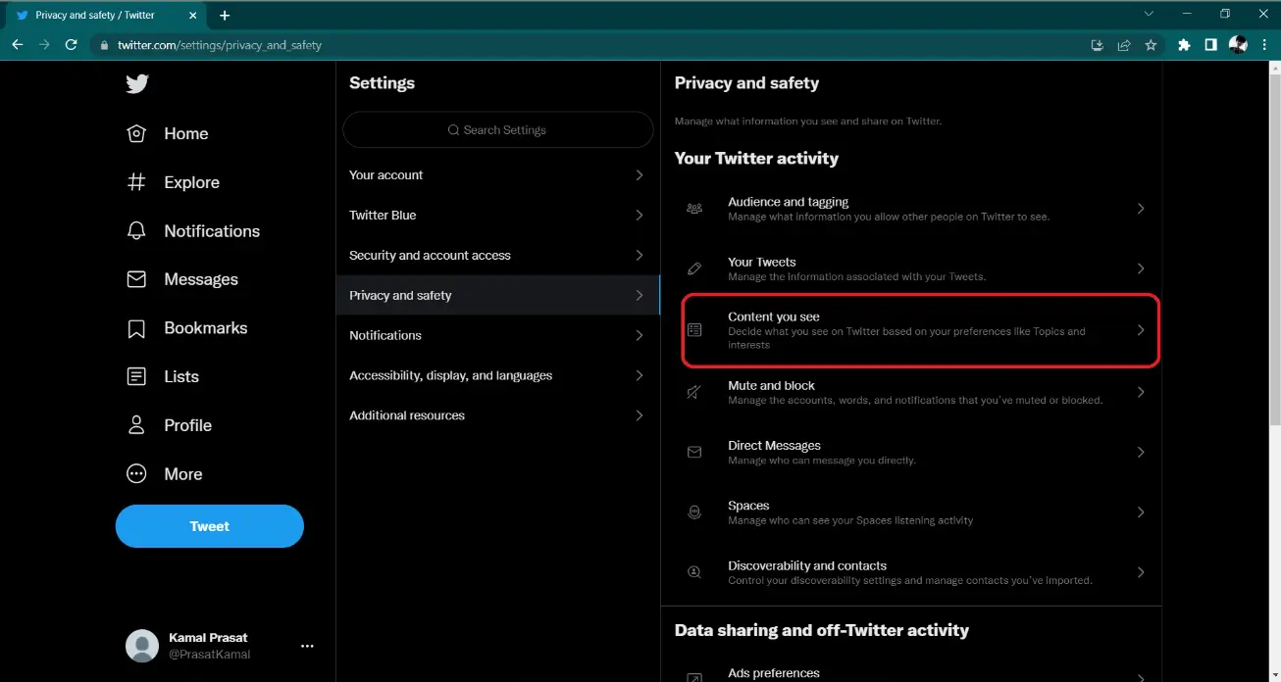Image resolution: width=1281 pixels, height=682 pixels.
Task: Select Twitter Blue settings entry
Action: 498,215
